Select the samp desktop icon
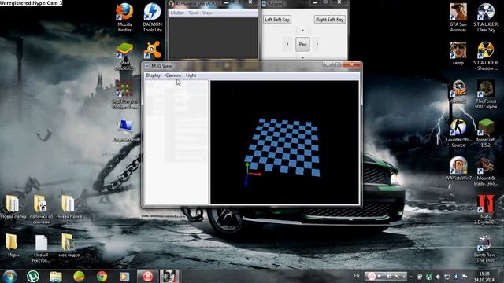Image resolution: width=504 pixels, height=283 pixels. point(458,53)
